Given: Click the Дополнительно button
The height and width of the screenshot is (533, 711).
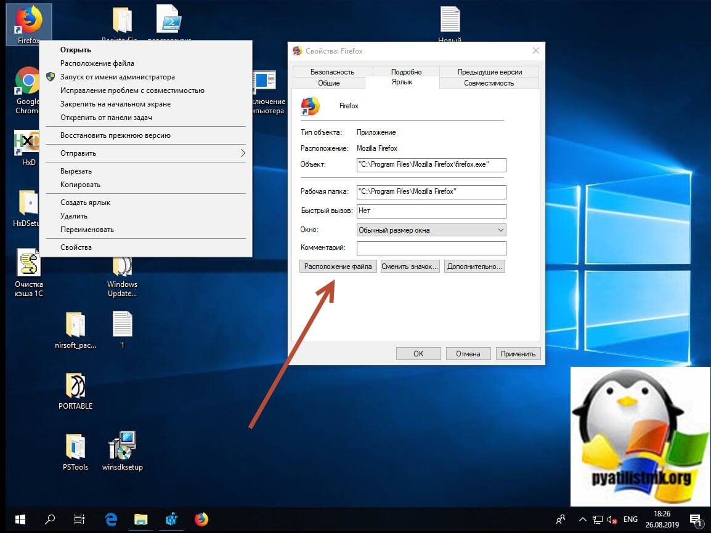Looking at the screenshot, I should tap(474, 266).
